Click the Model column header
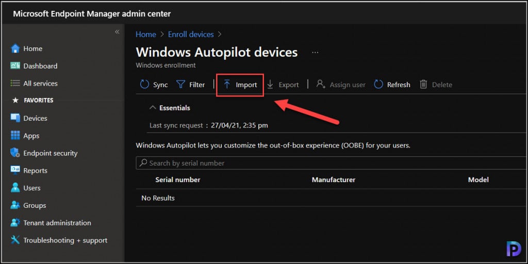Screen dimensions: 528x264 point(478,180)
